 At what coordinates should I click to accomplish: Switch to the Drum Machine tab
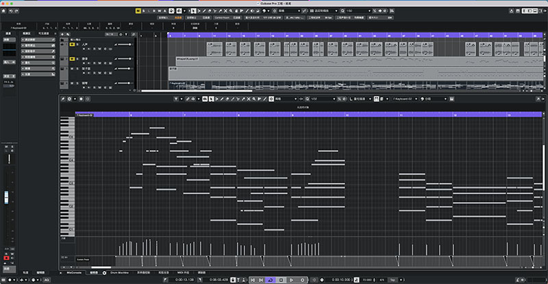119,272
